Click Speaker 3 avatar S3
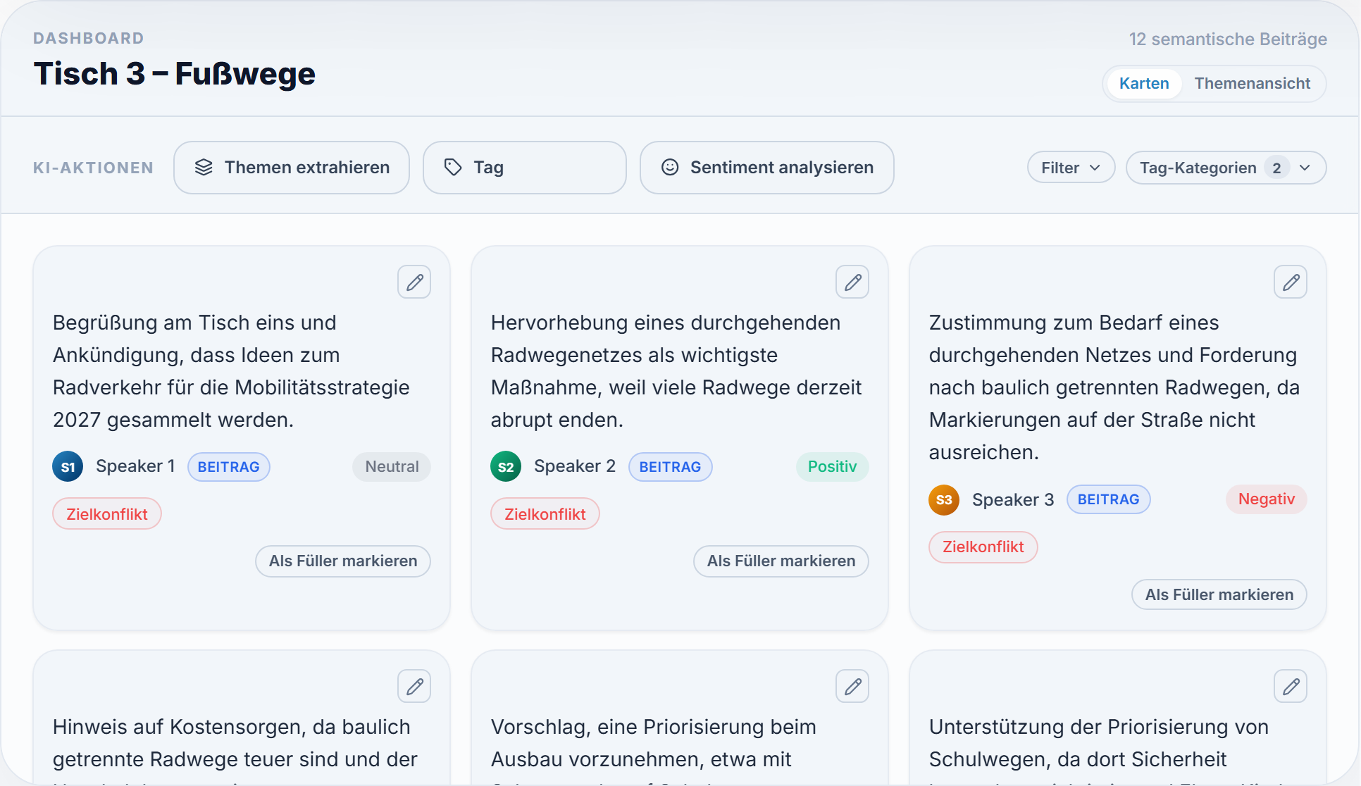Viewport: 1361px width, 786px height. coord(944,500)
